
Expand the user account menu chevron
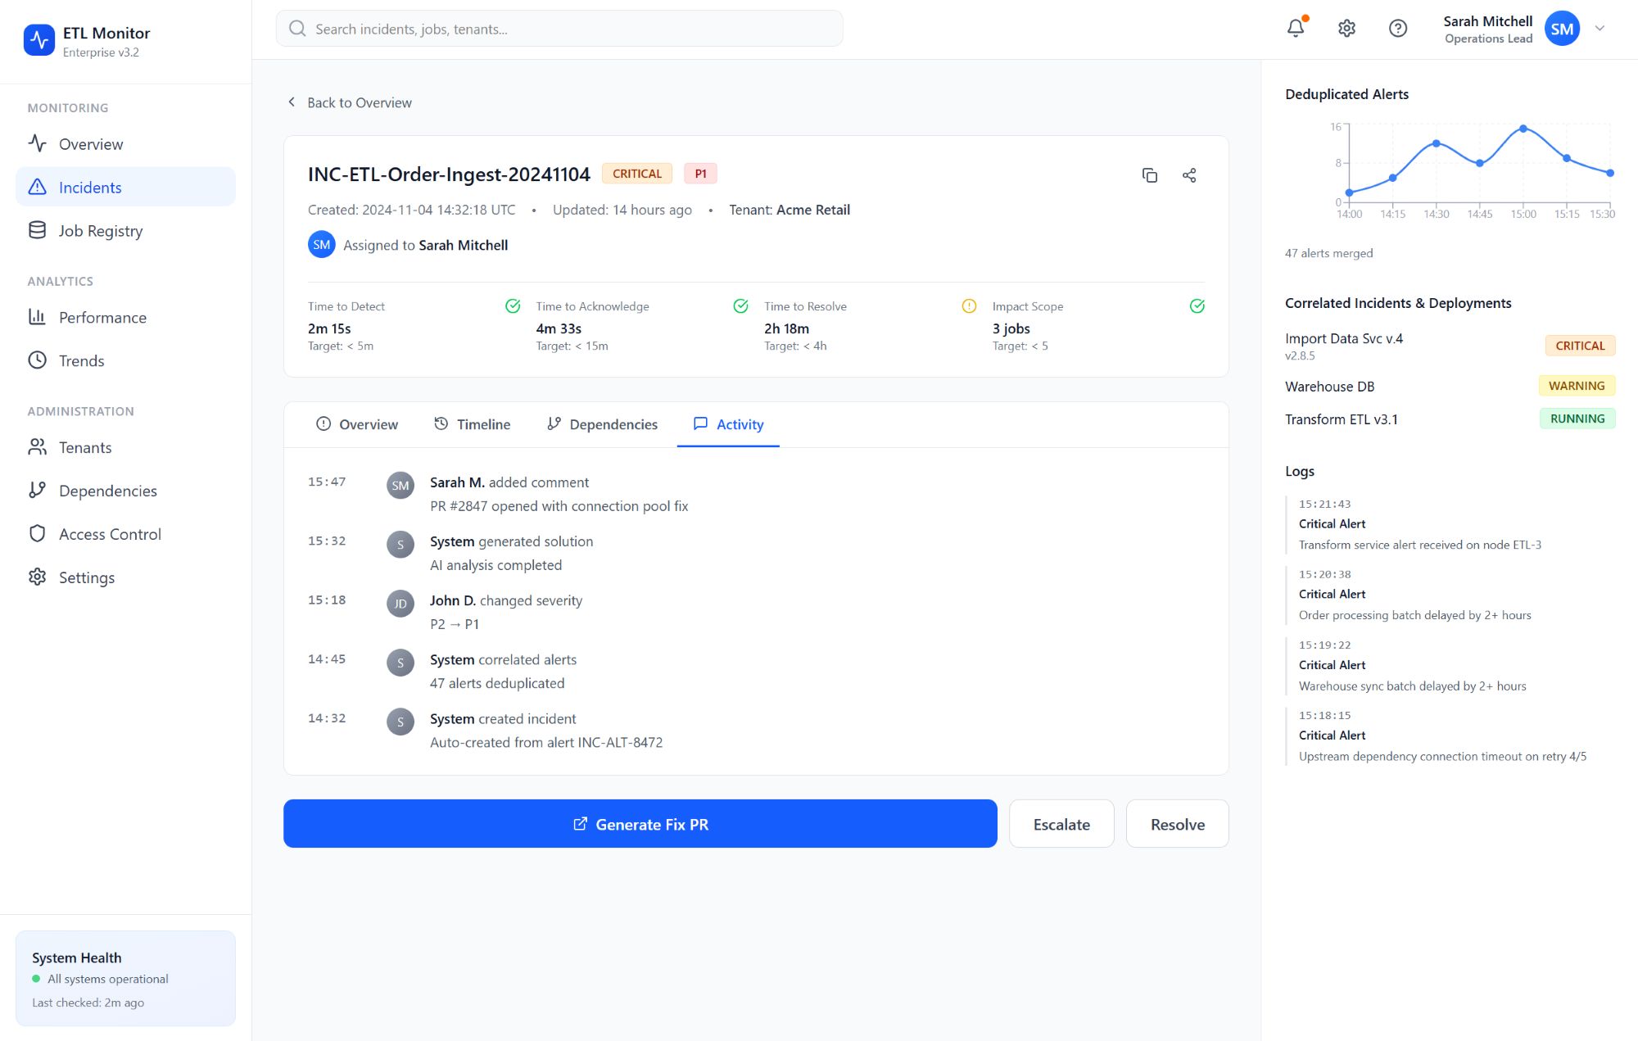click(1600, 29)
